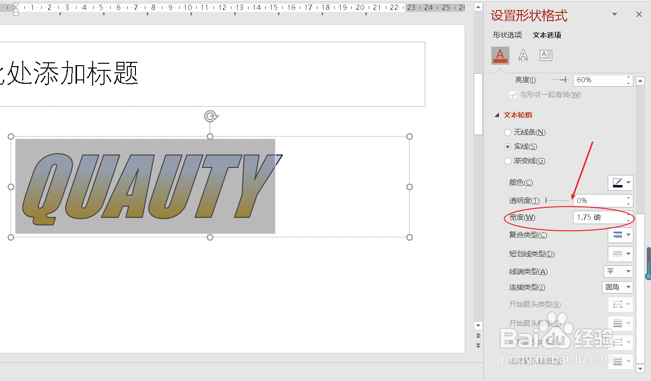This screenshot has width=651, height=381.
Task: Click the 宽度 value field
Action: point(599,217)
